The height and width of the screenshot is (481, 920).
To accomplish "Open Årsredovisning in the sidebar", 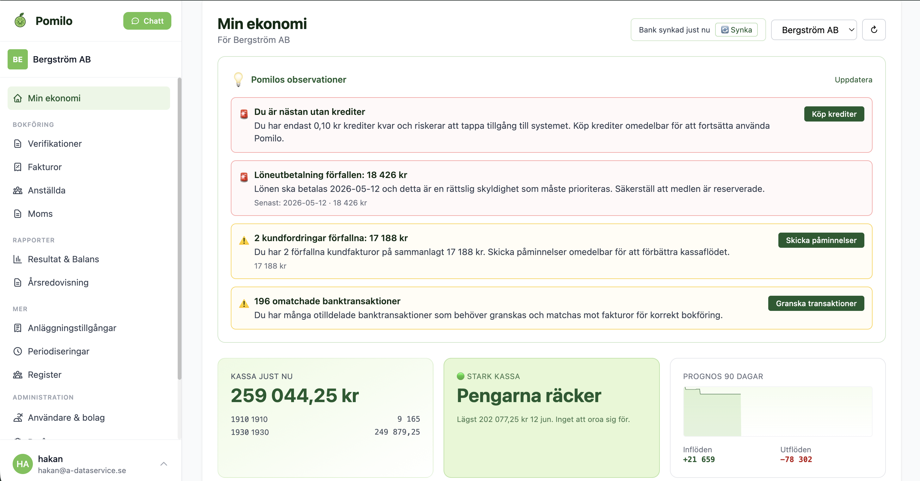I will click(58, 282).
